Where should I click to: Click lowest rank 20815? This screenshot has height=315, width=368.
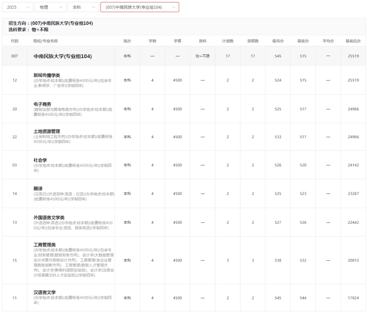353,260
